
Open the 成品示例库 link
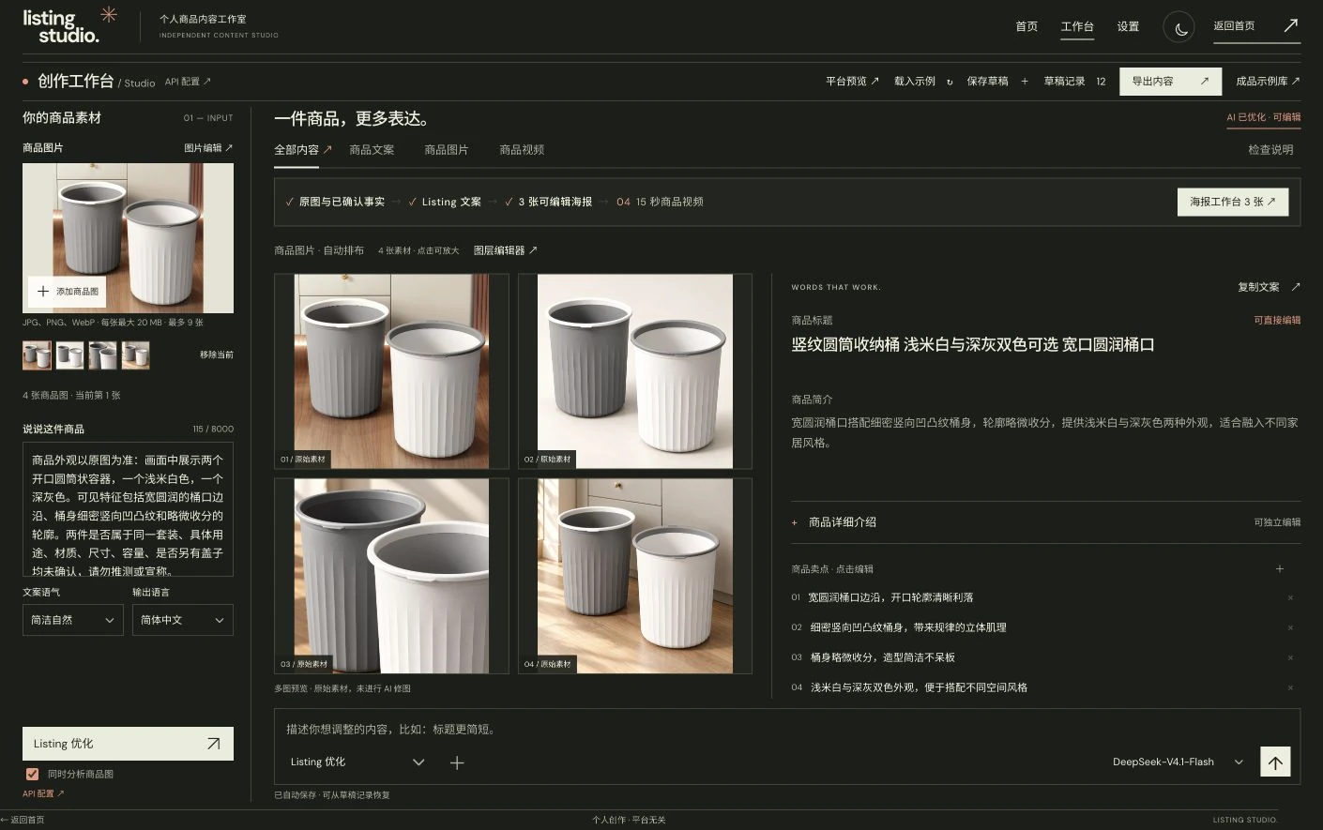(1268, 82)
